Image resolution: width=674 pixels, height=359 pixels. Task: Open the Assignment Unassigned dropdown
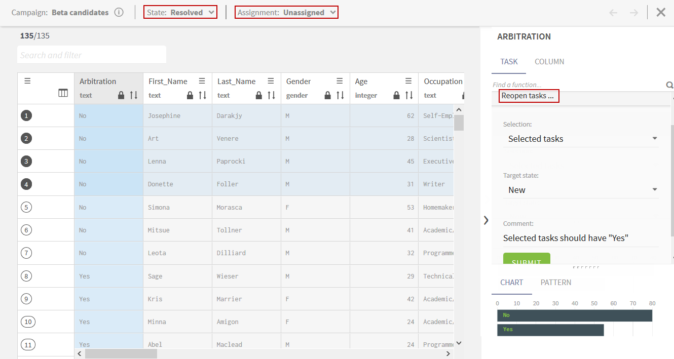286,12
